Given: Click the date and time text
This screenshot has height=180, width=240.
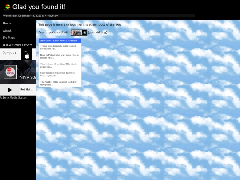Looking at the screenshot, I should point(31,16).
